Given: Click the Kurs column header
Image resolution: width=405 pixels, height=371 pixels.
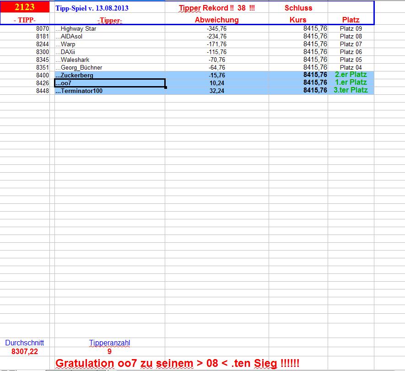Looking at the screenshot, I should pos(298,20).
